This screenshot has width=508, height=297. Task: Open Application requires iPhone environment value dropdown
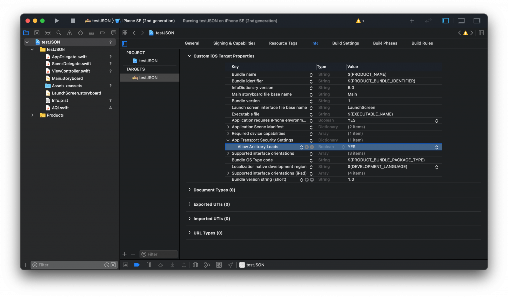pyautogui.click(x=437, y=121)
